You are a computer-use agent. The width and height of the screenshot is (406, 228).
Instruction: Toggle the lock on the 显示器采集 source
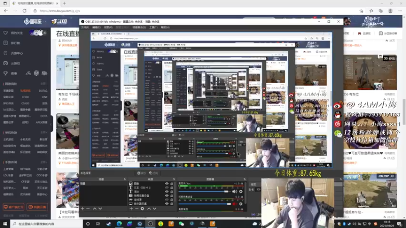point(172,204)
